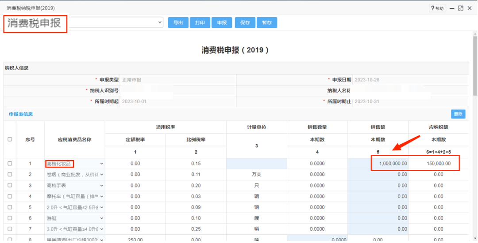Click the 申报日期 field 2023-10-26
Image resolution: width=478 pixels, height=243 pixels.
click(410, 80)
